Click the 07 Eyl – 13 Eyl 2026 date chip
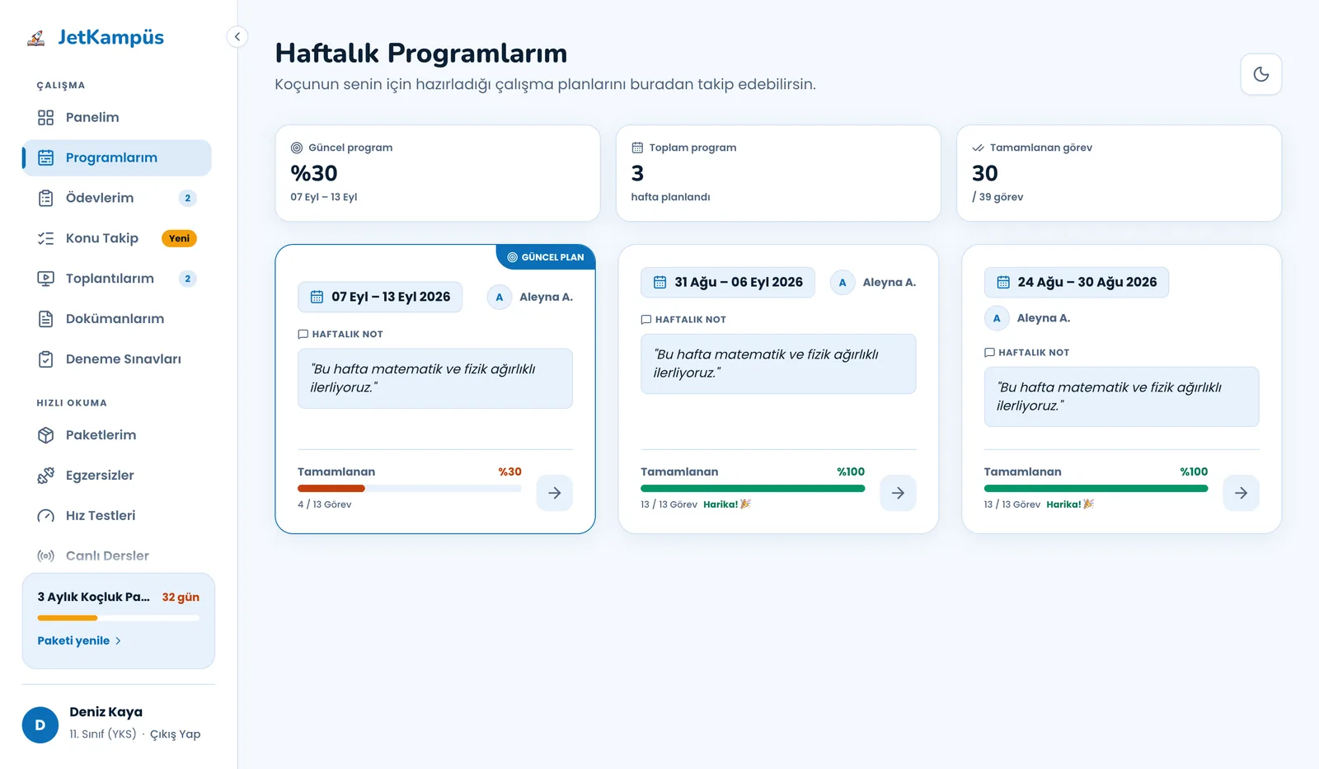The width and height of the screenshot is (1319, 769). tap(380, 297)
